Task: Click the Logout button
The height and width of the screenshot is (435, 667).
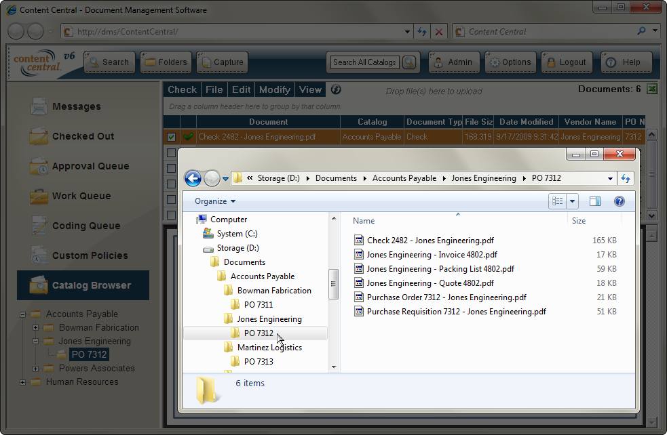Action: coord(567,62)
